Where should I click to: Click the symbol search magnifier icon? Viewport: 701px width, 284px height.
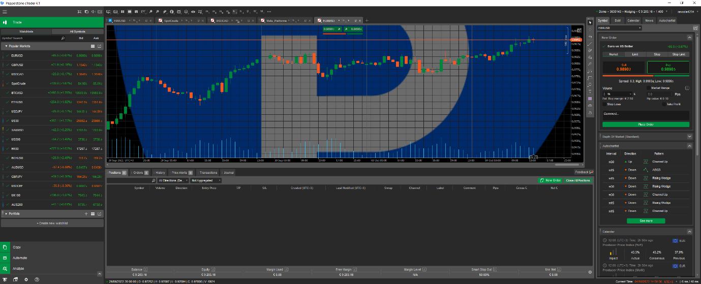point(63,38)
